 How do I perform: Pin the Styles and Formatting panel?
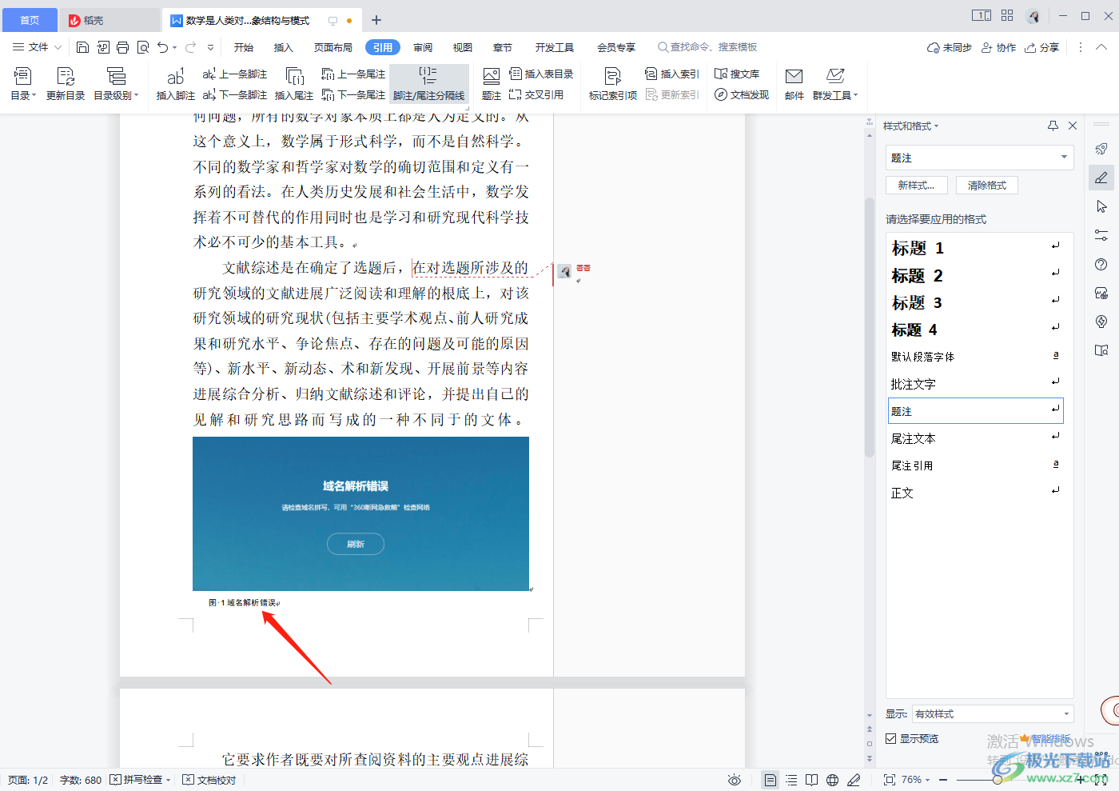tap(1053, 126)
